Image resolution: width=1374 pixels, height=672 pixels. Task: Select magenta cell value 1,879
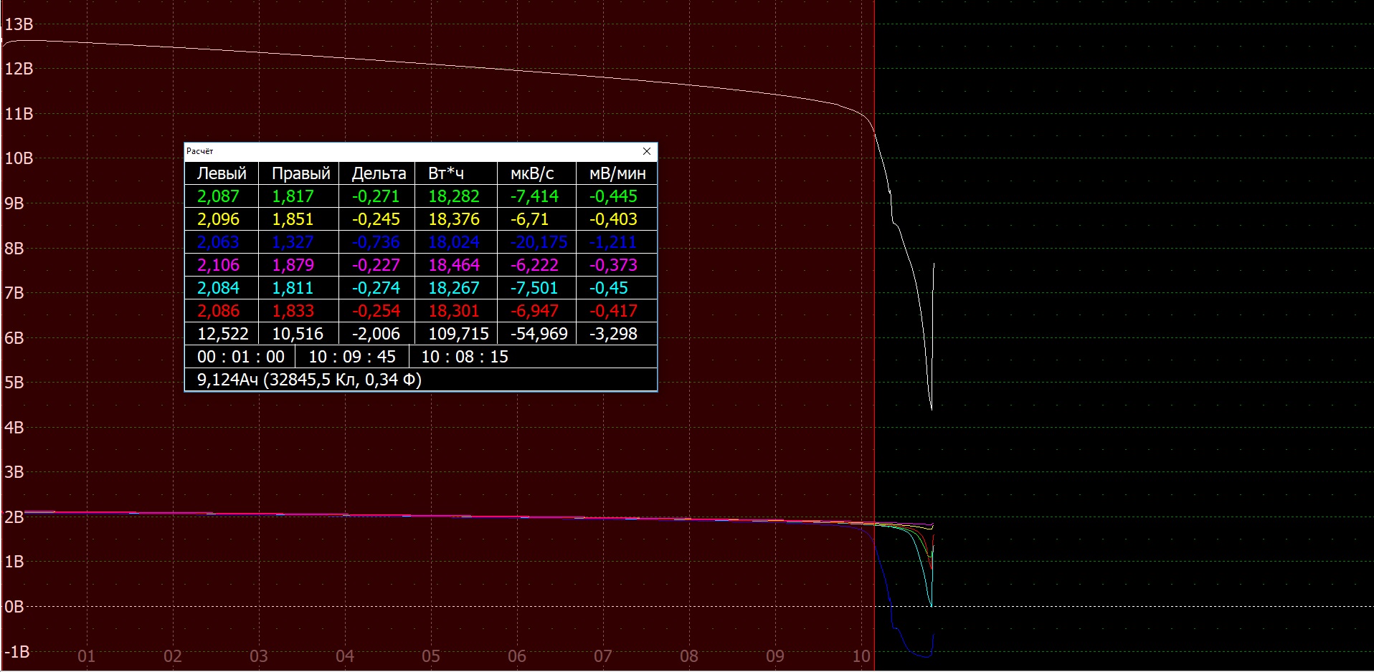coord(293,265)
